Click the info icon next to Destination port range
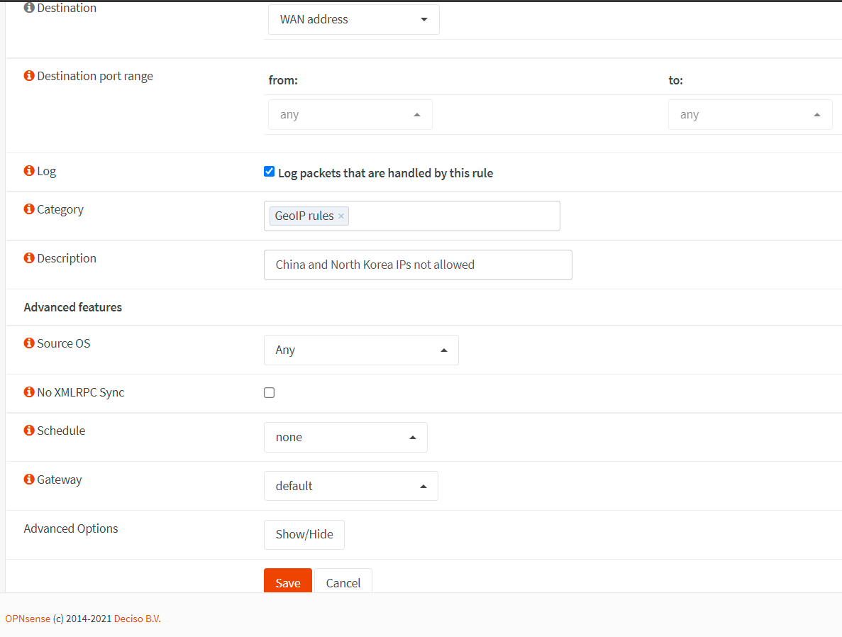Screen dimensions: 842x637 [x=29, y=76]
